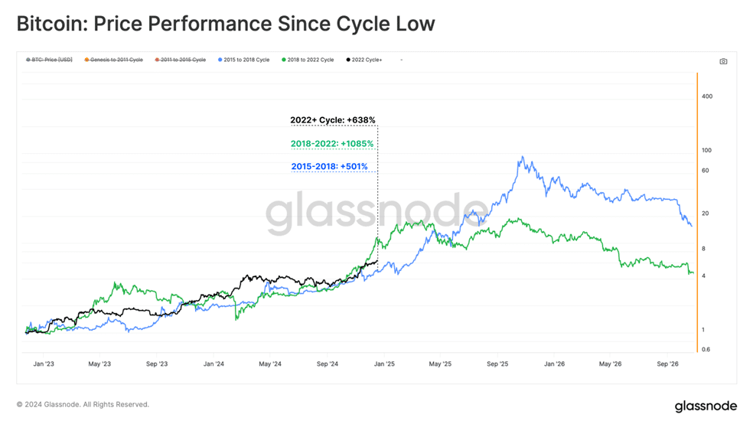This screenshot has width=753, height=424.
Task: Click the black dot legend marker
Action: 348,60
